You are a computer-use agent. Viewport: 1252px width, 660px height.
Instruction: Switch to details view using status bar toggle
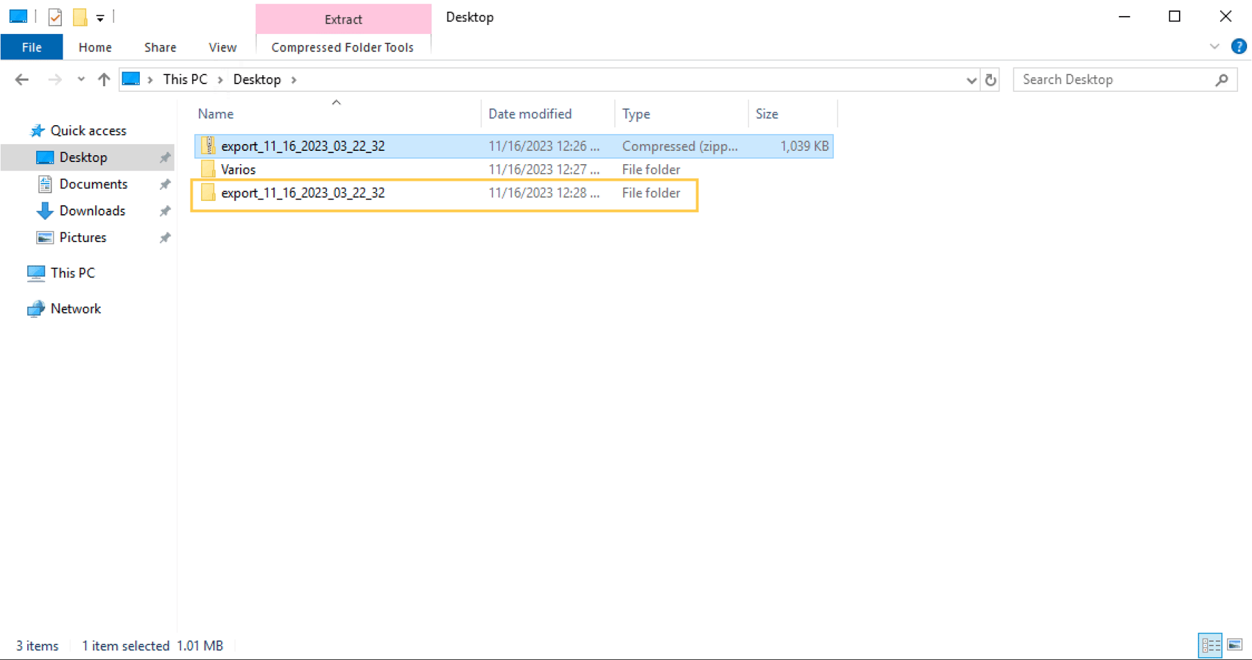click(x=1210, y=645)
